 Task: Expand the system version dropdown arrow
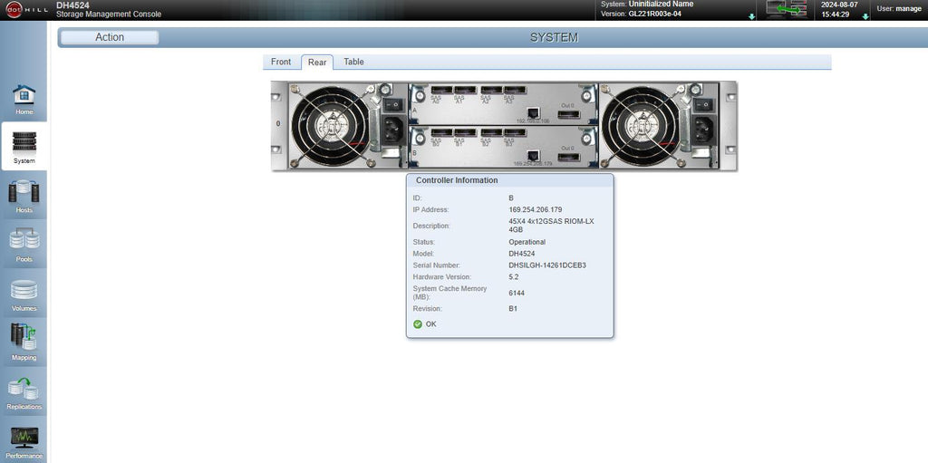tap(751, 16)
